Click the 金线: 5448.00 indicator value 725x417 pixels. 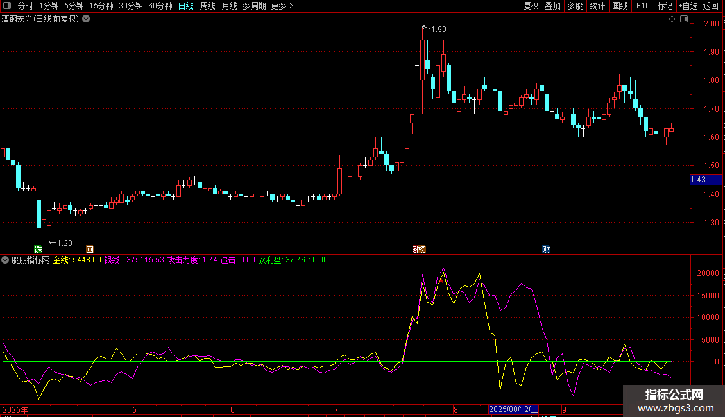pos(77,260)
